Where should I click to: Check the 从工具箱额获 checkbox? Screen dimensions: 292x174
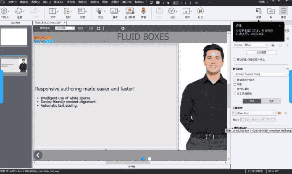[x=235, y=94]
